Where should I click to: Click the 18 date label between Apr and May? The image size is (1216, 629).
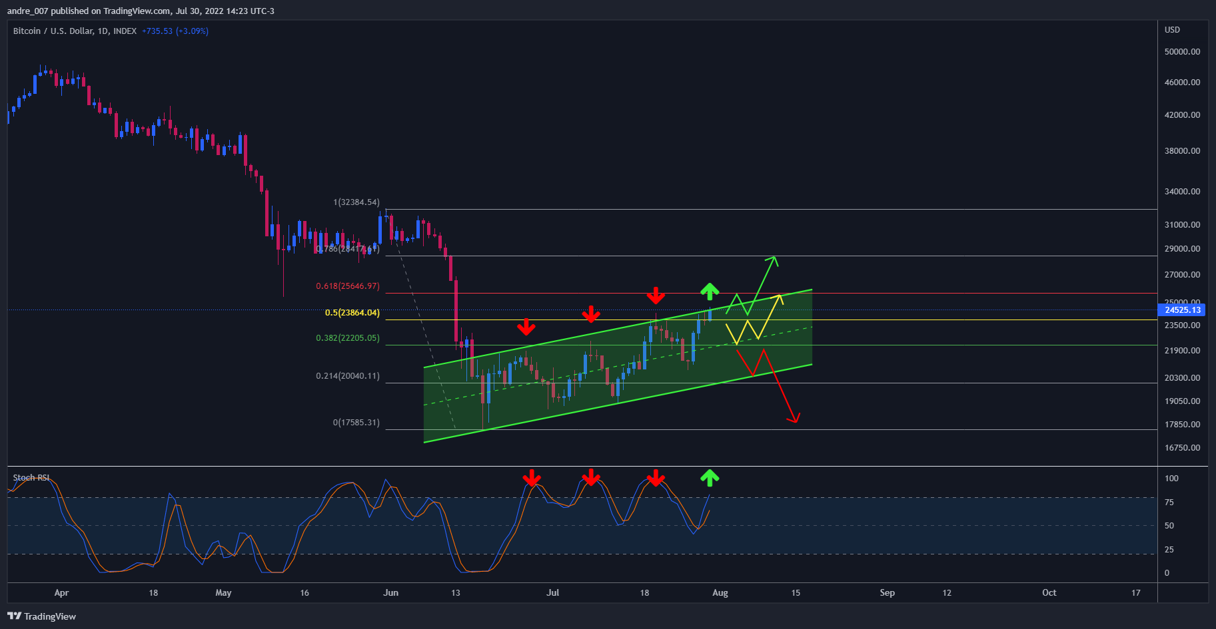coord(153,593)
